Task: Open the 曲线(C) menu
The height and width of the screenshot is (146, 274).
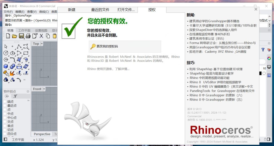Action: coord(44,12)
